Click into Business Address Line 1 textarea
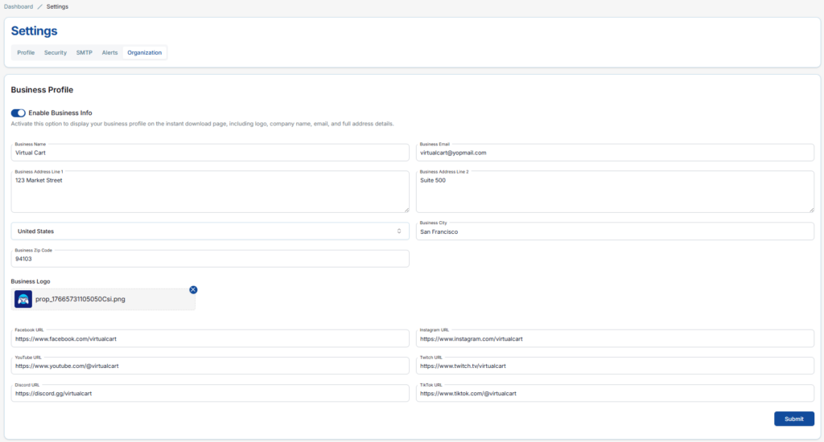Image resolution: width=824 pixels, height=442 pixels. (x=210, y=193)
